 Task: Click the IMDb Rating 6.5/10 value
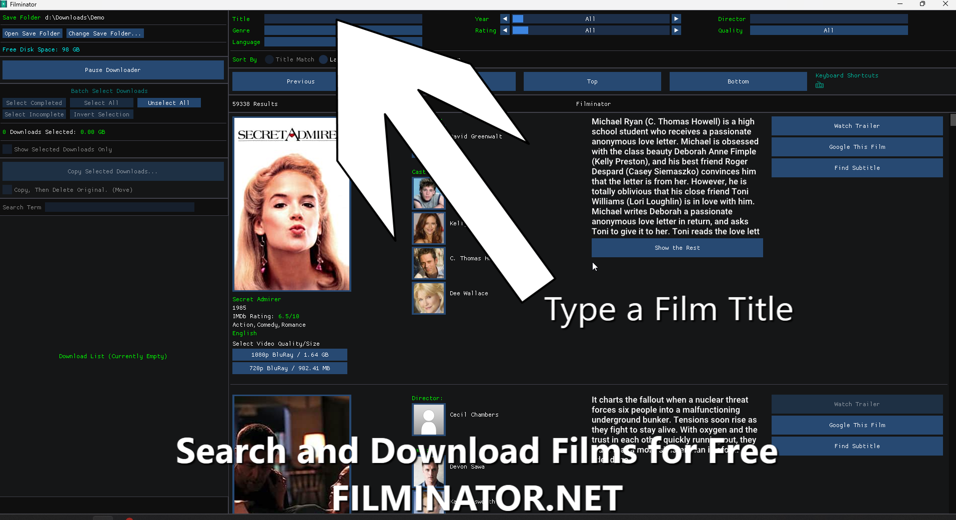point(289,316)
